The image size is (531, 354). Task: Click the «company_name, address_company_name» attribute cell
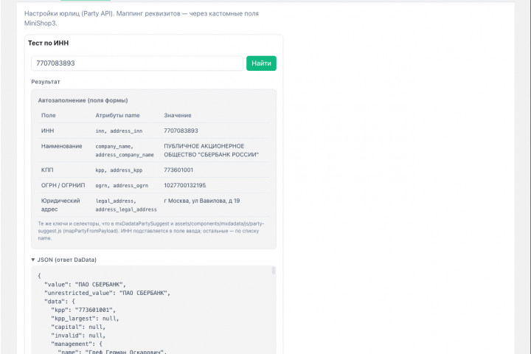point(125,150)
